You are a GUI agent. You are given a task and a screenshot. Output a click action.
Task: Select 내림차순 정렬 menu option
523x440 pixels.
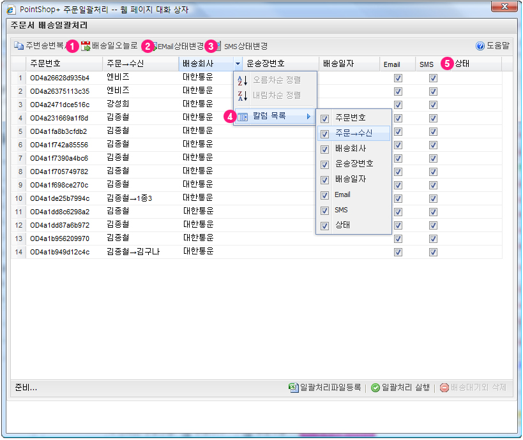[276, 96]
